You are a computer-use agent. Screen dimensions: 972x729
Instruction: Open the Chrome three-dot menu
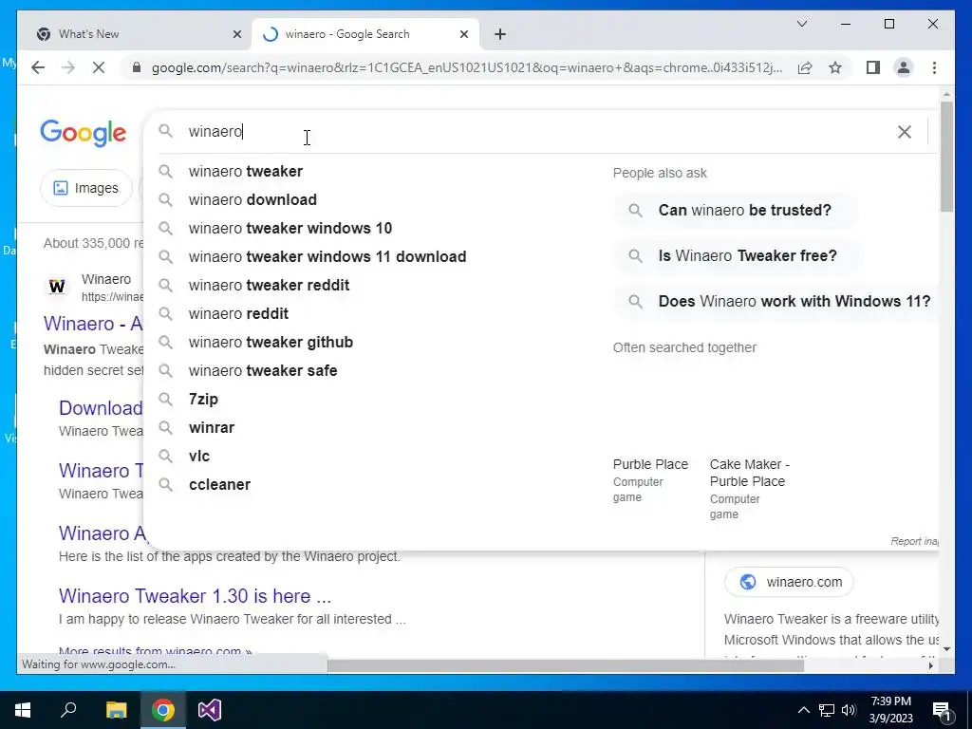tap(934, 67)
